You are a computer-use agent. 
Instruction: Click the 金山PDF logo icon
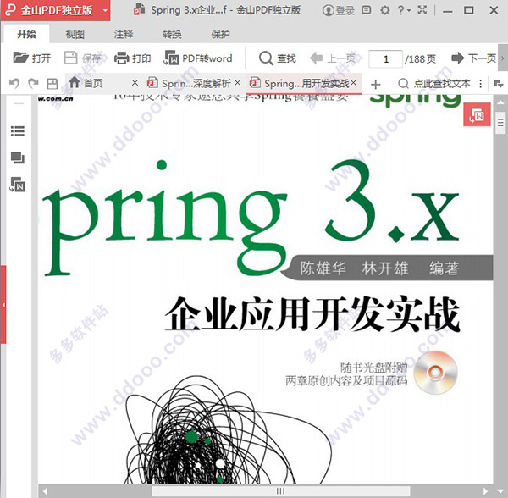[x=10, y=10]
